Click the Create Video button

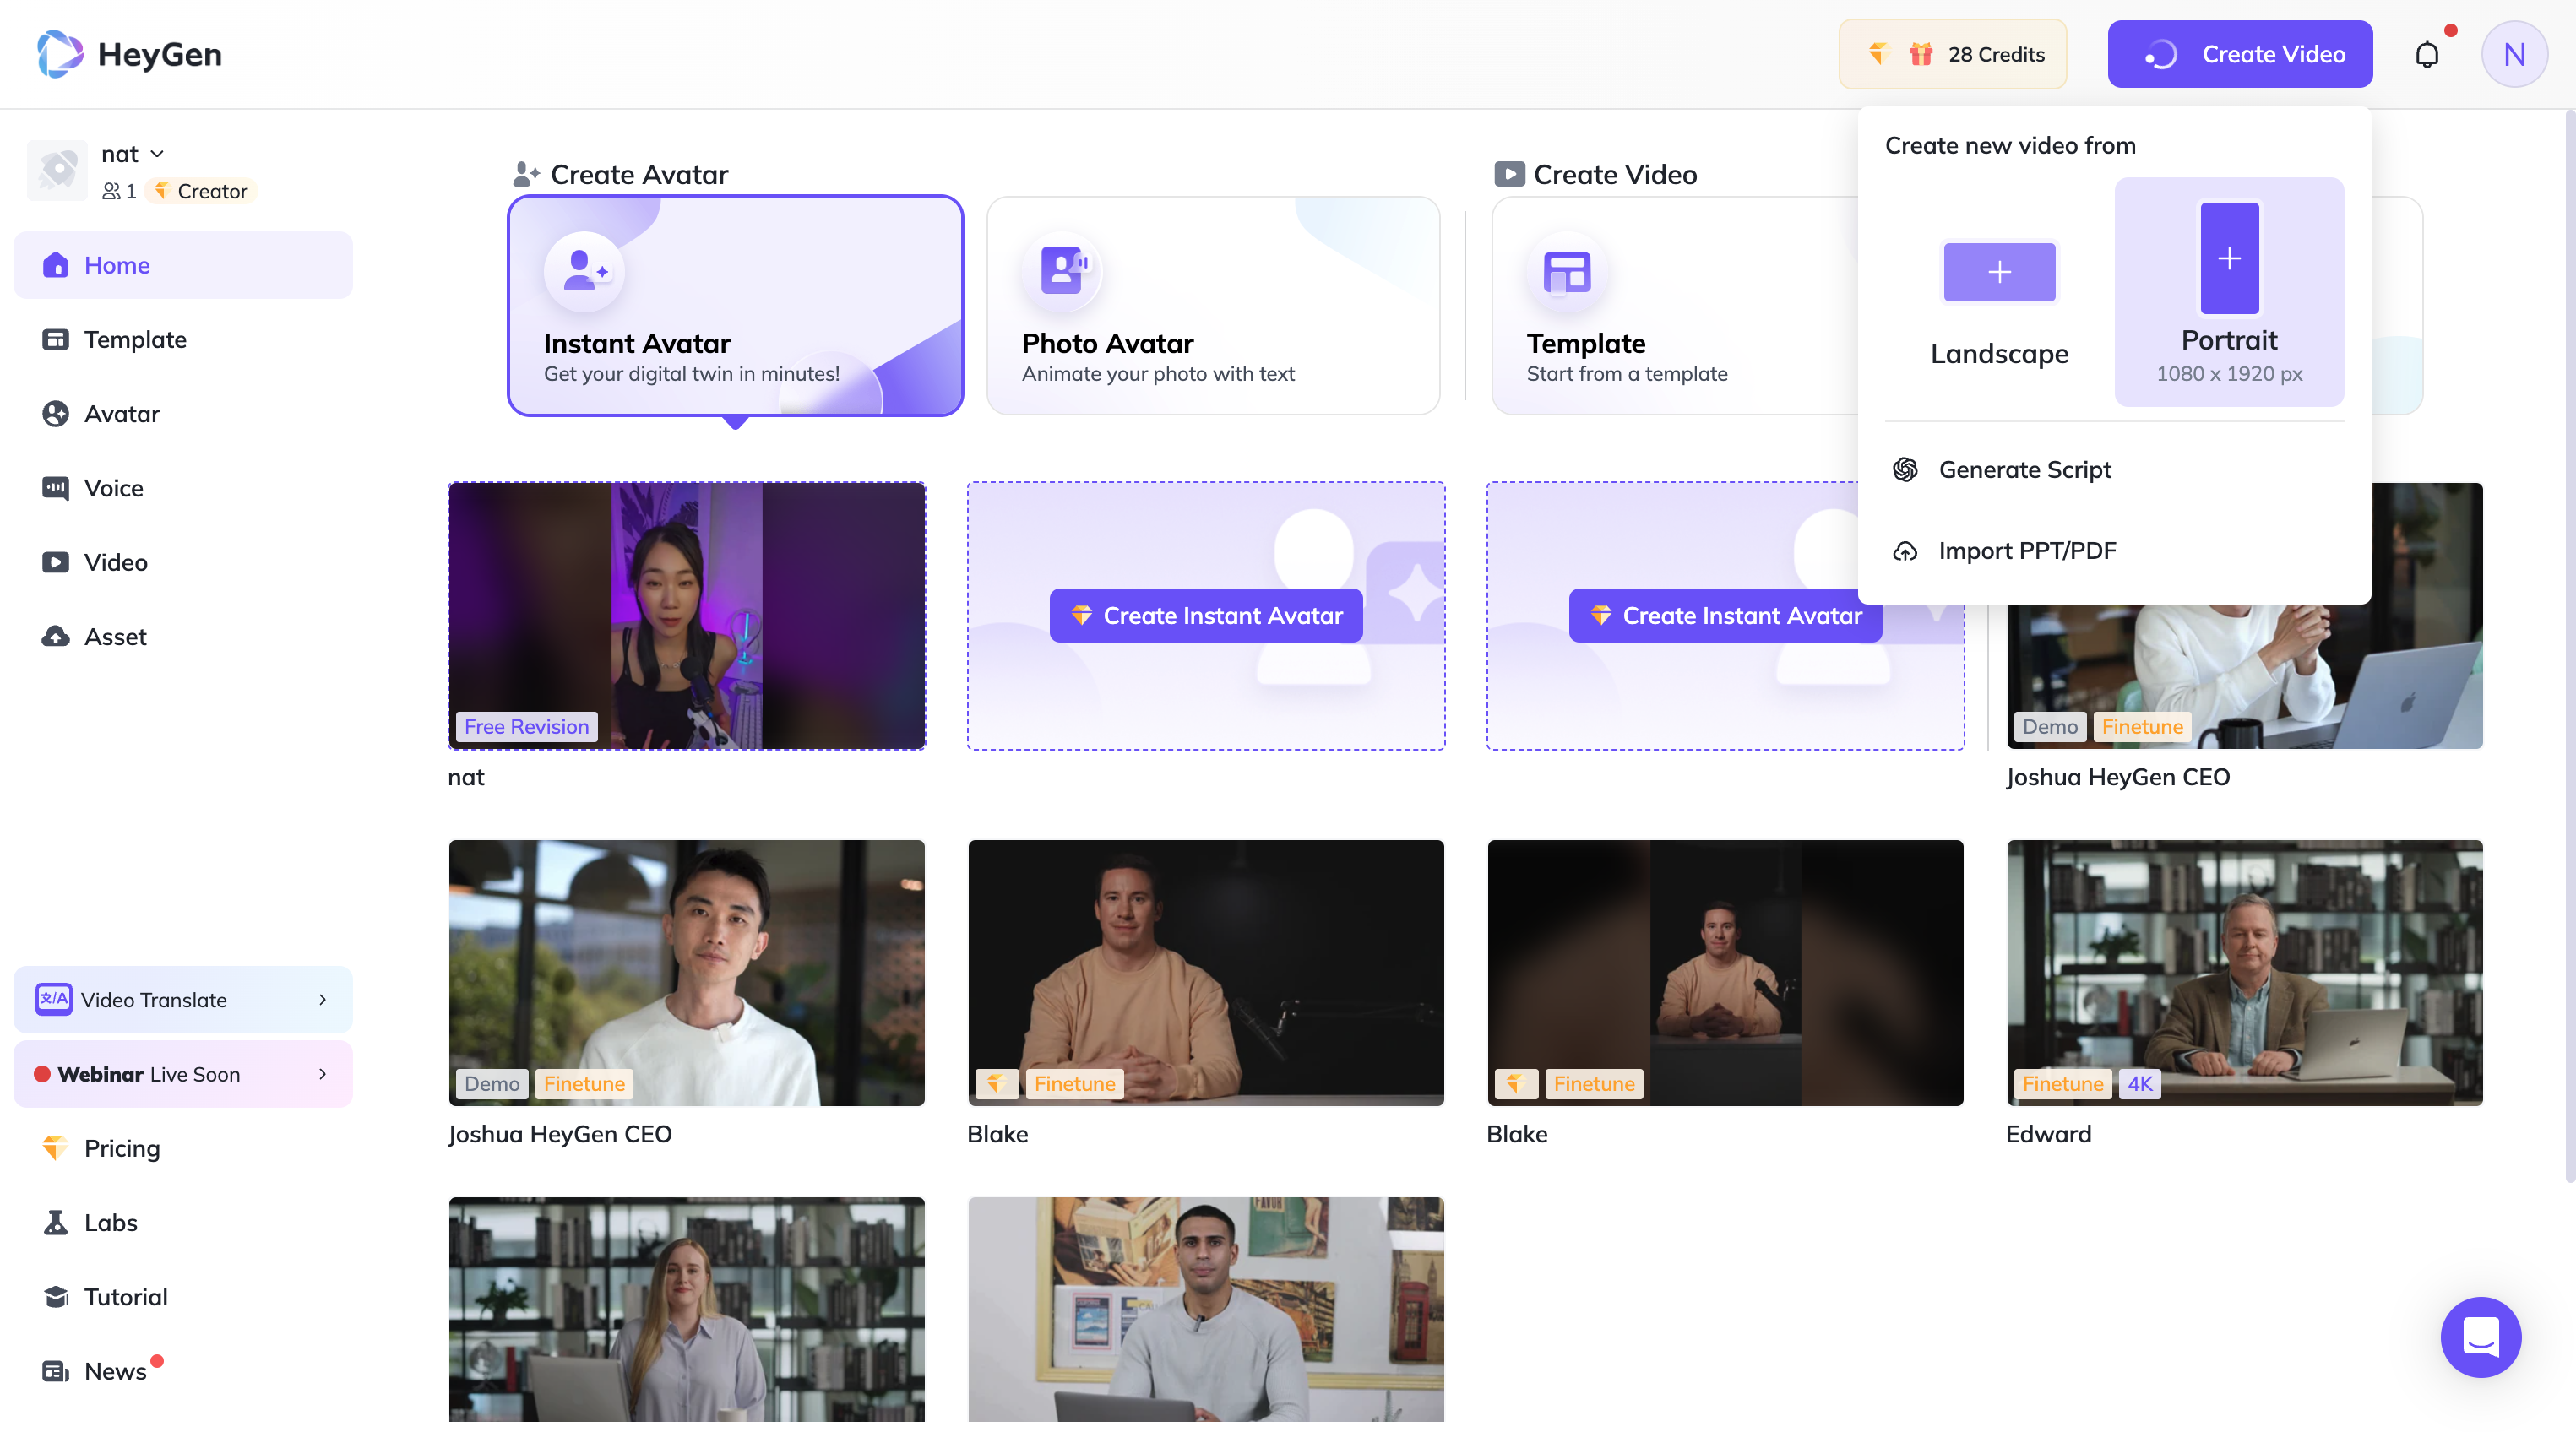2239,54
